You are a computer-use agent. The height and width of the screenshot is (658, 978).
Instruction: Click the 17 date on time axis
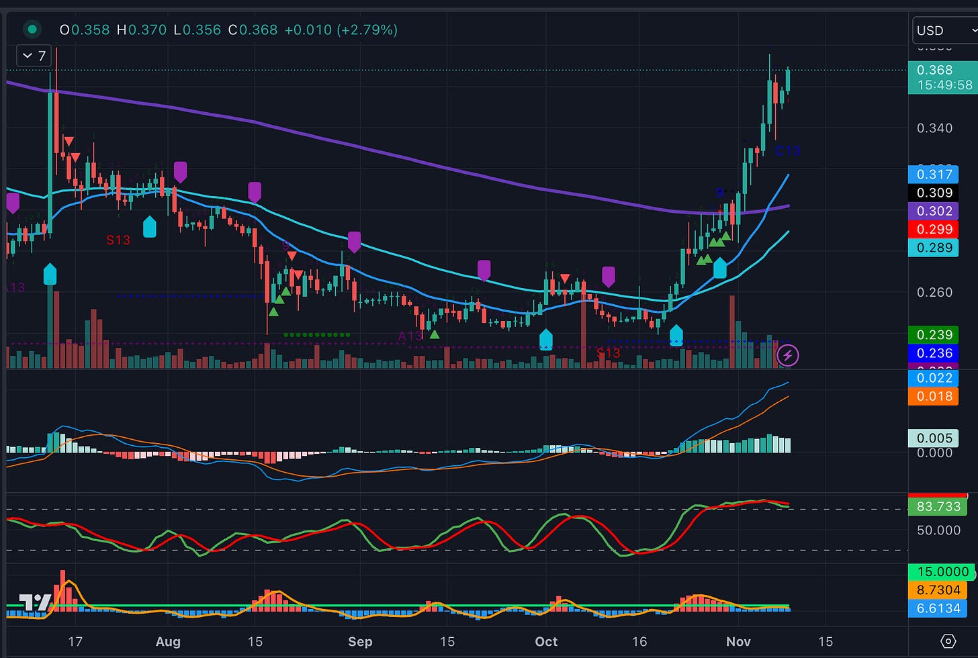click(75, 641)
